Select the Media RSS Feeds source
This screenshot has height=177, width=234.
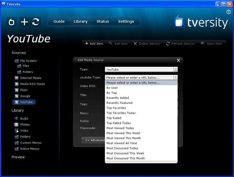click(x=32, y=84)
